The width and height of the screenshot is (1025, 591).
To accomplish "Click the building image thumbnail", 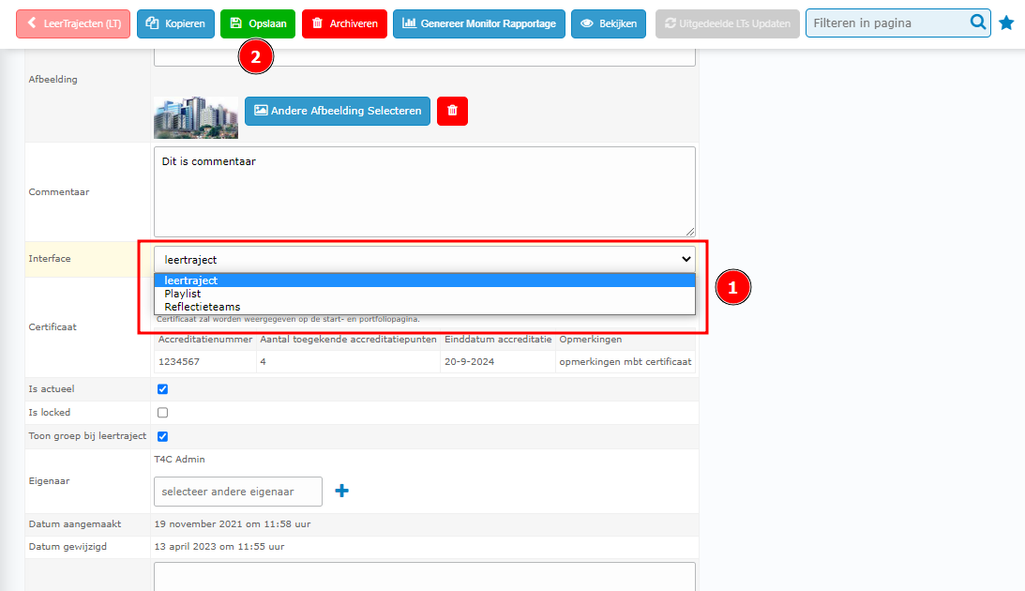I will pos(195,116).
